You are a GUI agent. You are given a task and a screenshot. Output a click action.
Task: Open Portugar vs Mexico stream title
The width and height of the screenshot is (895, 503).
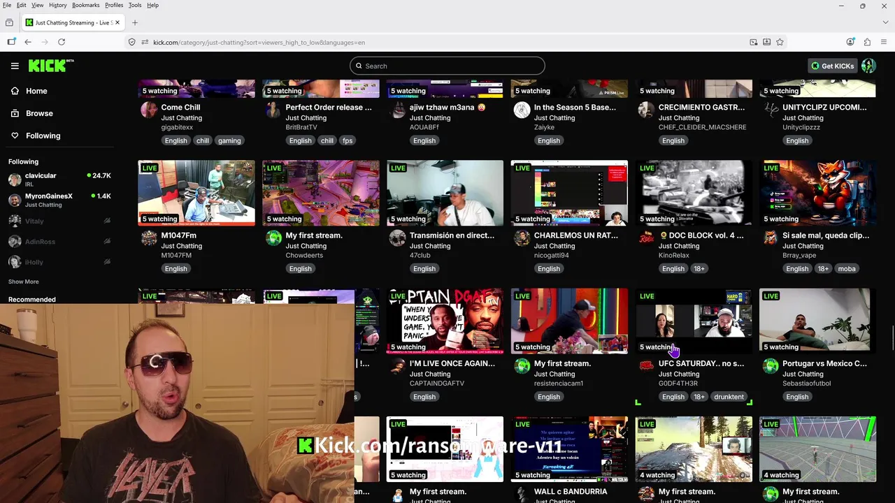[825, 363]
